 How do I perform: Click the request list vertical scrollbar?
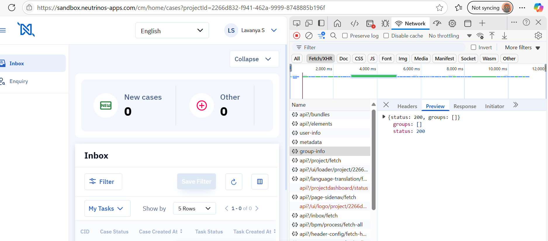pos(373,160)
